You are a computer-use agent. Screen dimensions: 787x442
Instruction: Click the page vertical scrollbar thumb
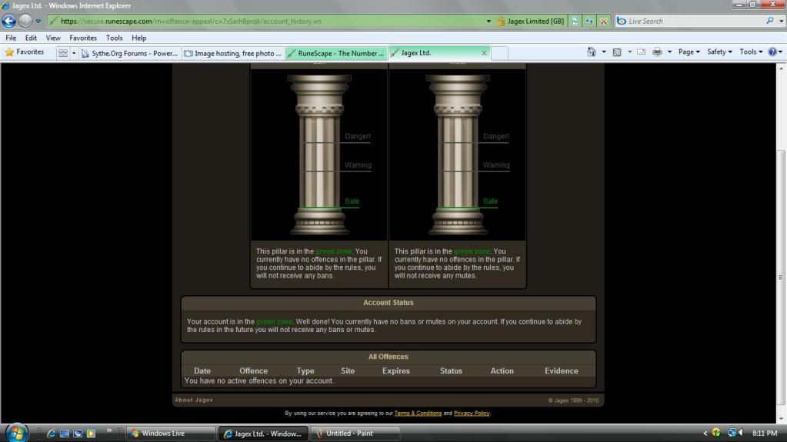click(x=781, y=276)
